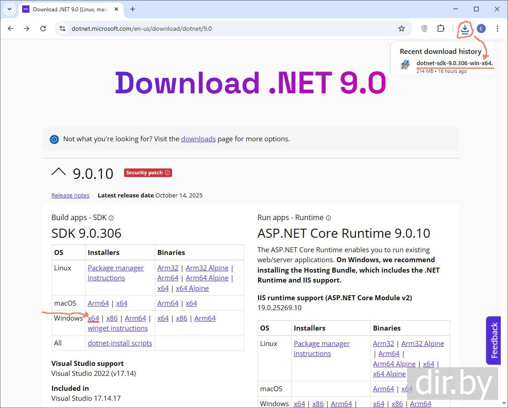Viewport: 508px width, 408px height.
Task: Reload the current page
Action: pyautogui.click(x=43, y=29)
